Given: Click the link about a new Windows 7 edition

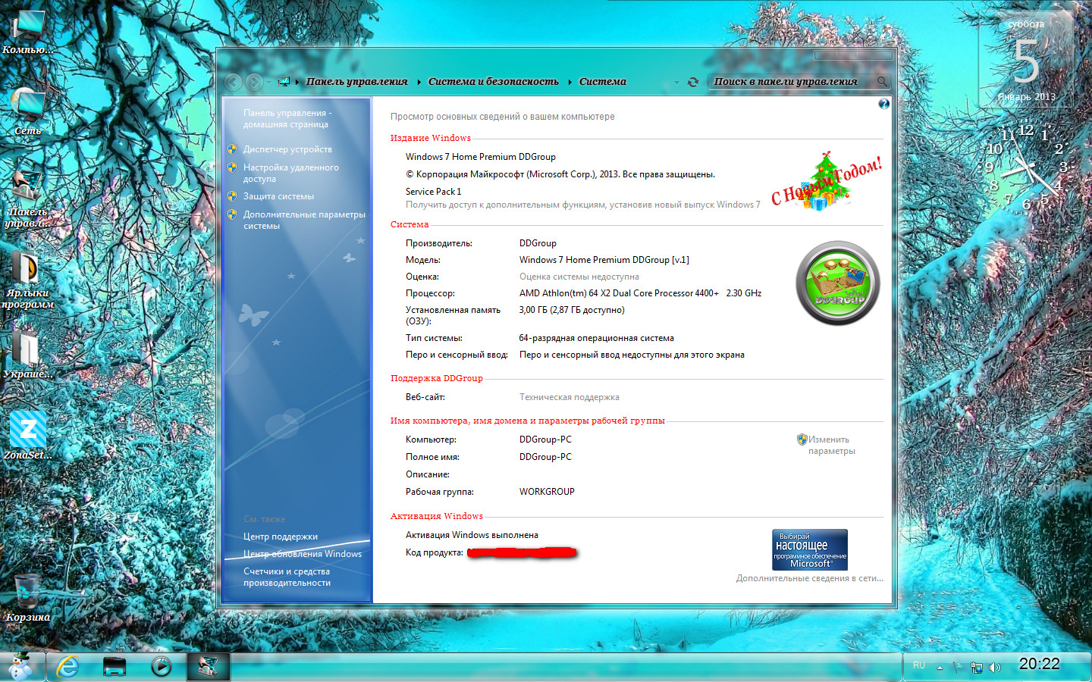Looking at the screenshot, I should pyautogui.click(x=582, y=205).
